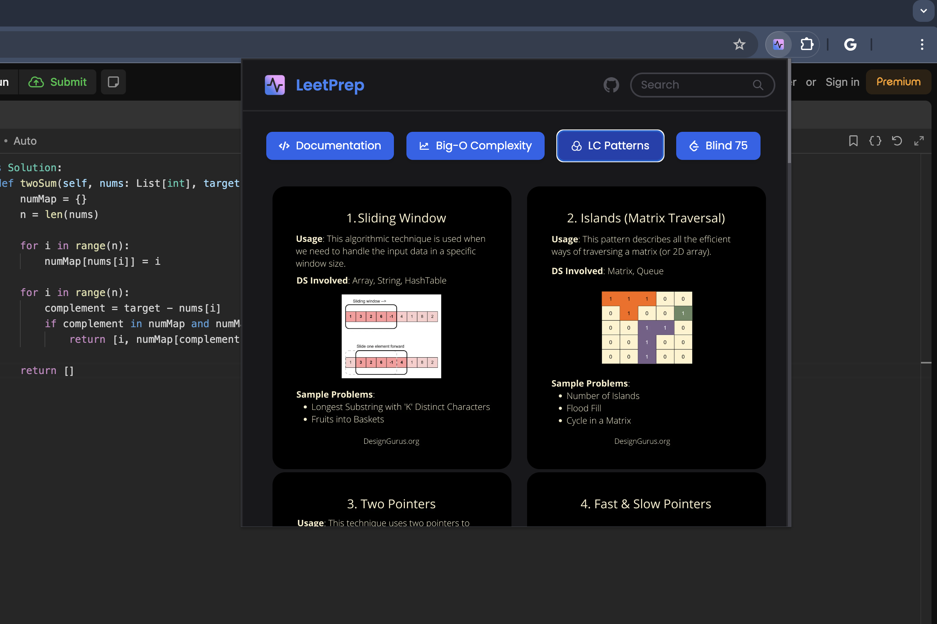Click the LeetPrep title text
This screenshot has height=624, width=937.
[x=330, y=85]
